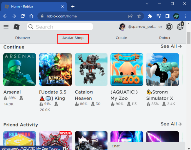Open the user avatar headshot
191x150 pixels.
pyautogui.click(x=122, y=27)
